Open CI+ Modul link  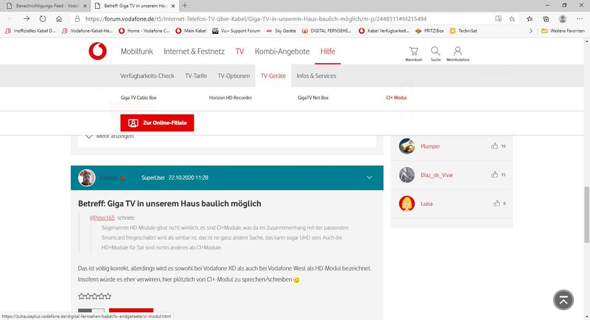[396, 98]
